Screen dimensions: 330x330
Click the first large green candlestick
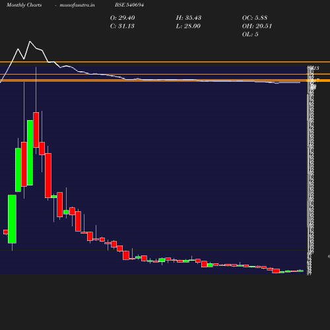(x=12, y=219)
